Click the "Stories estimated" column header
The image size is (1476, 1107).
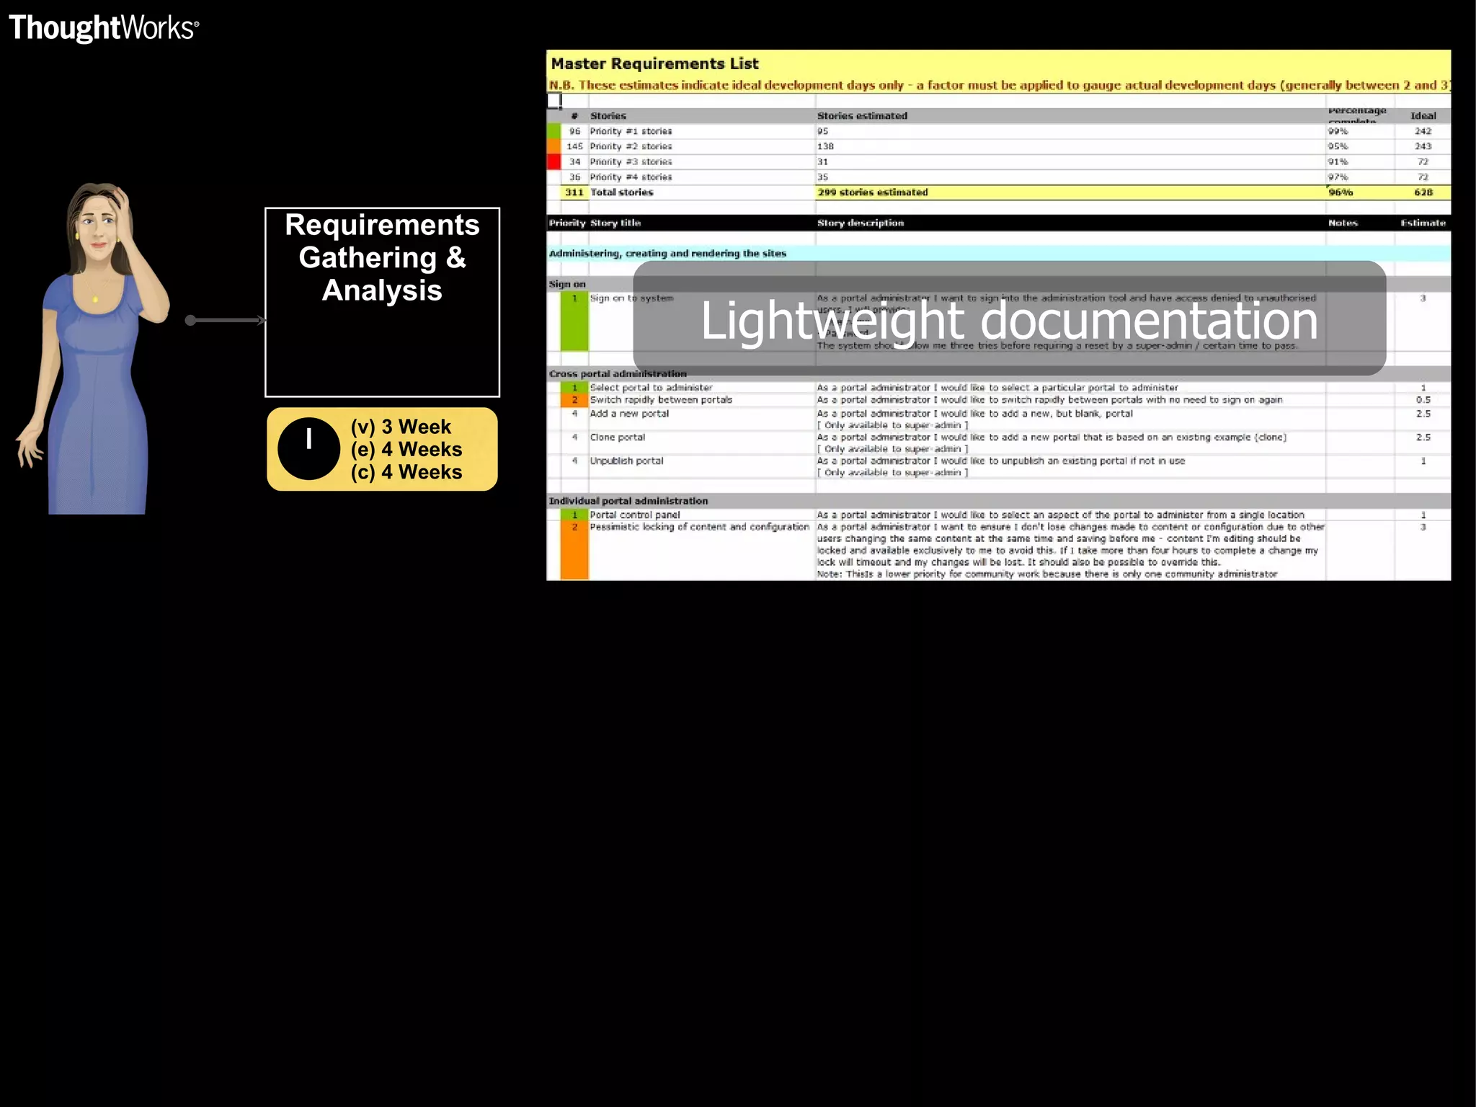click(862, 116)
